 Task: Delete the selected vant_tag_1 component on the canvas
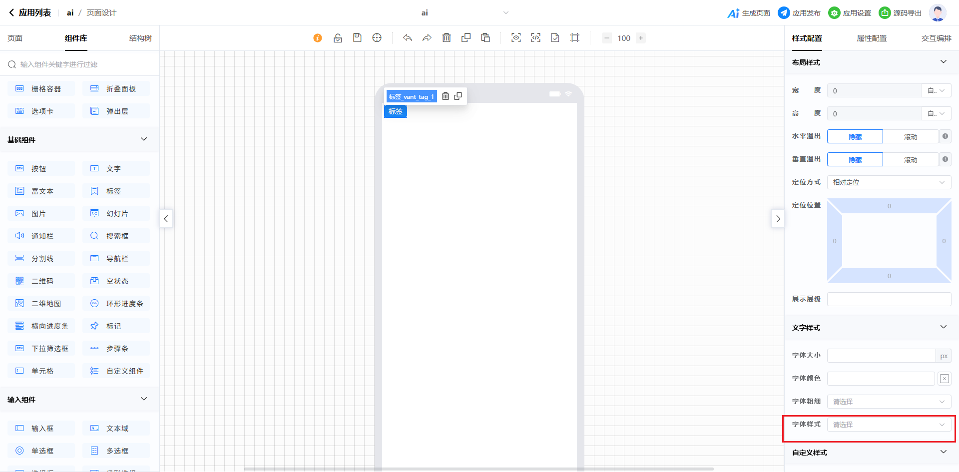tap(446, 96)
